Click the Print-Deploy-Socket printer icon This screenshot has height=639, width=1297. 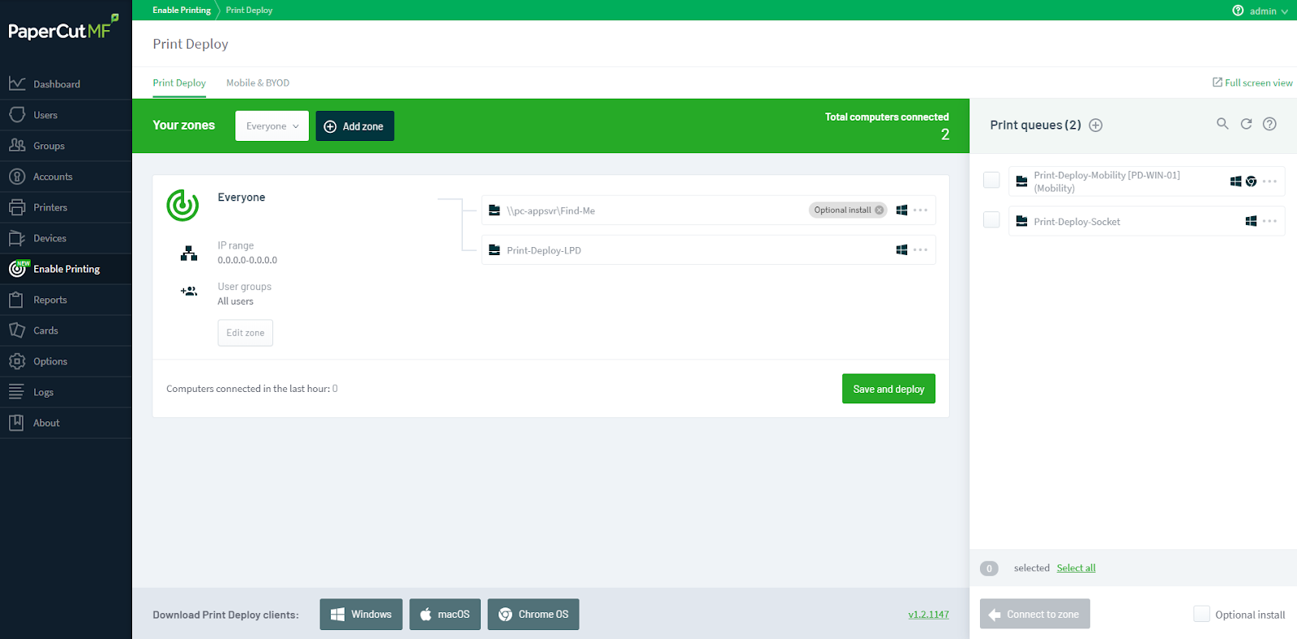[x=1021, y=221]
